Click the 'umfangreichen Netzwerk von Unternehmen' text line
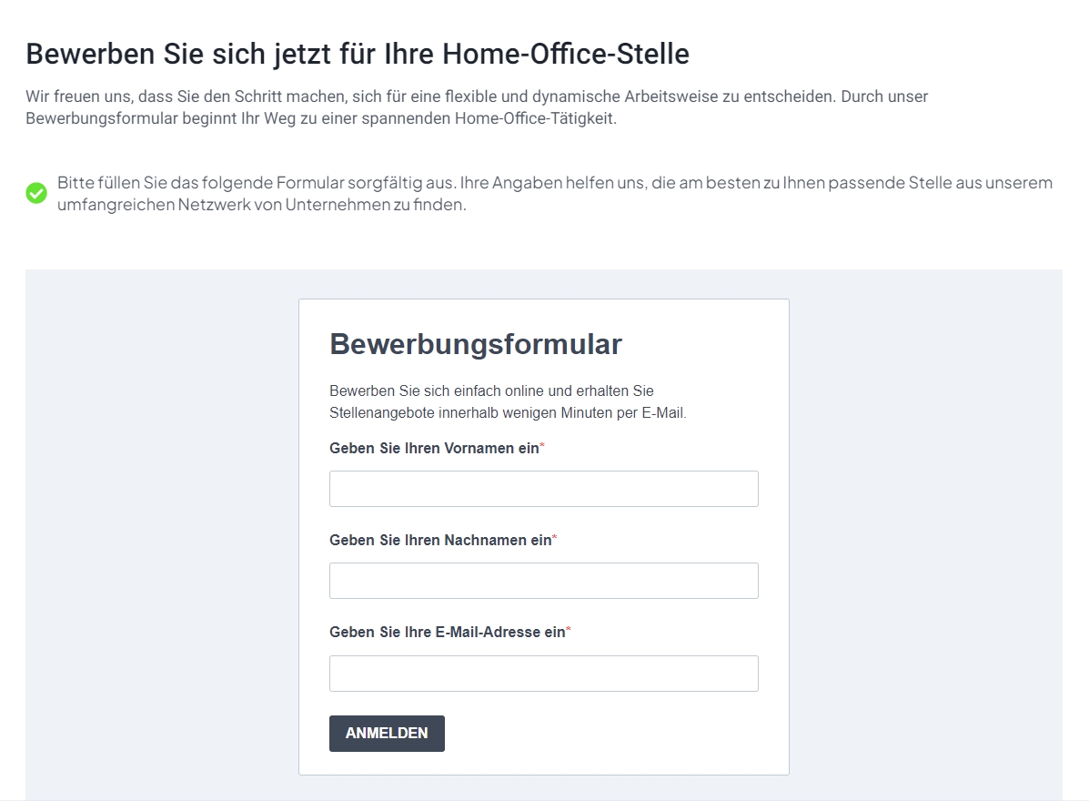The image size is (1089, 801). tap(262, 204)
